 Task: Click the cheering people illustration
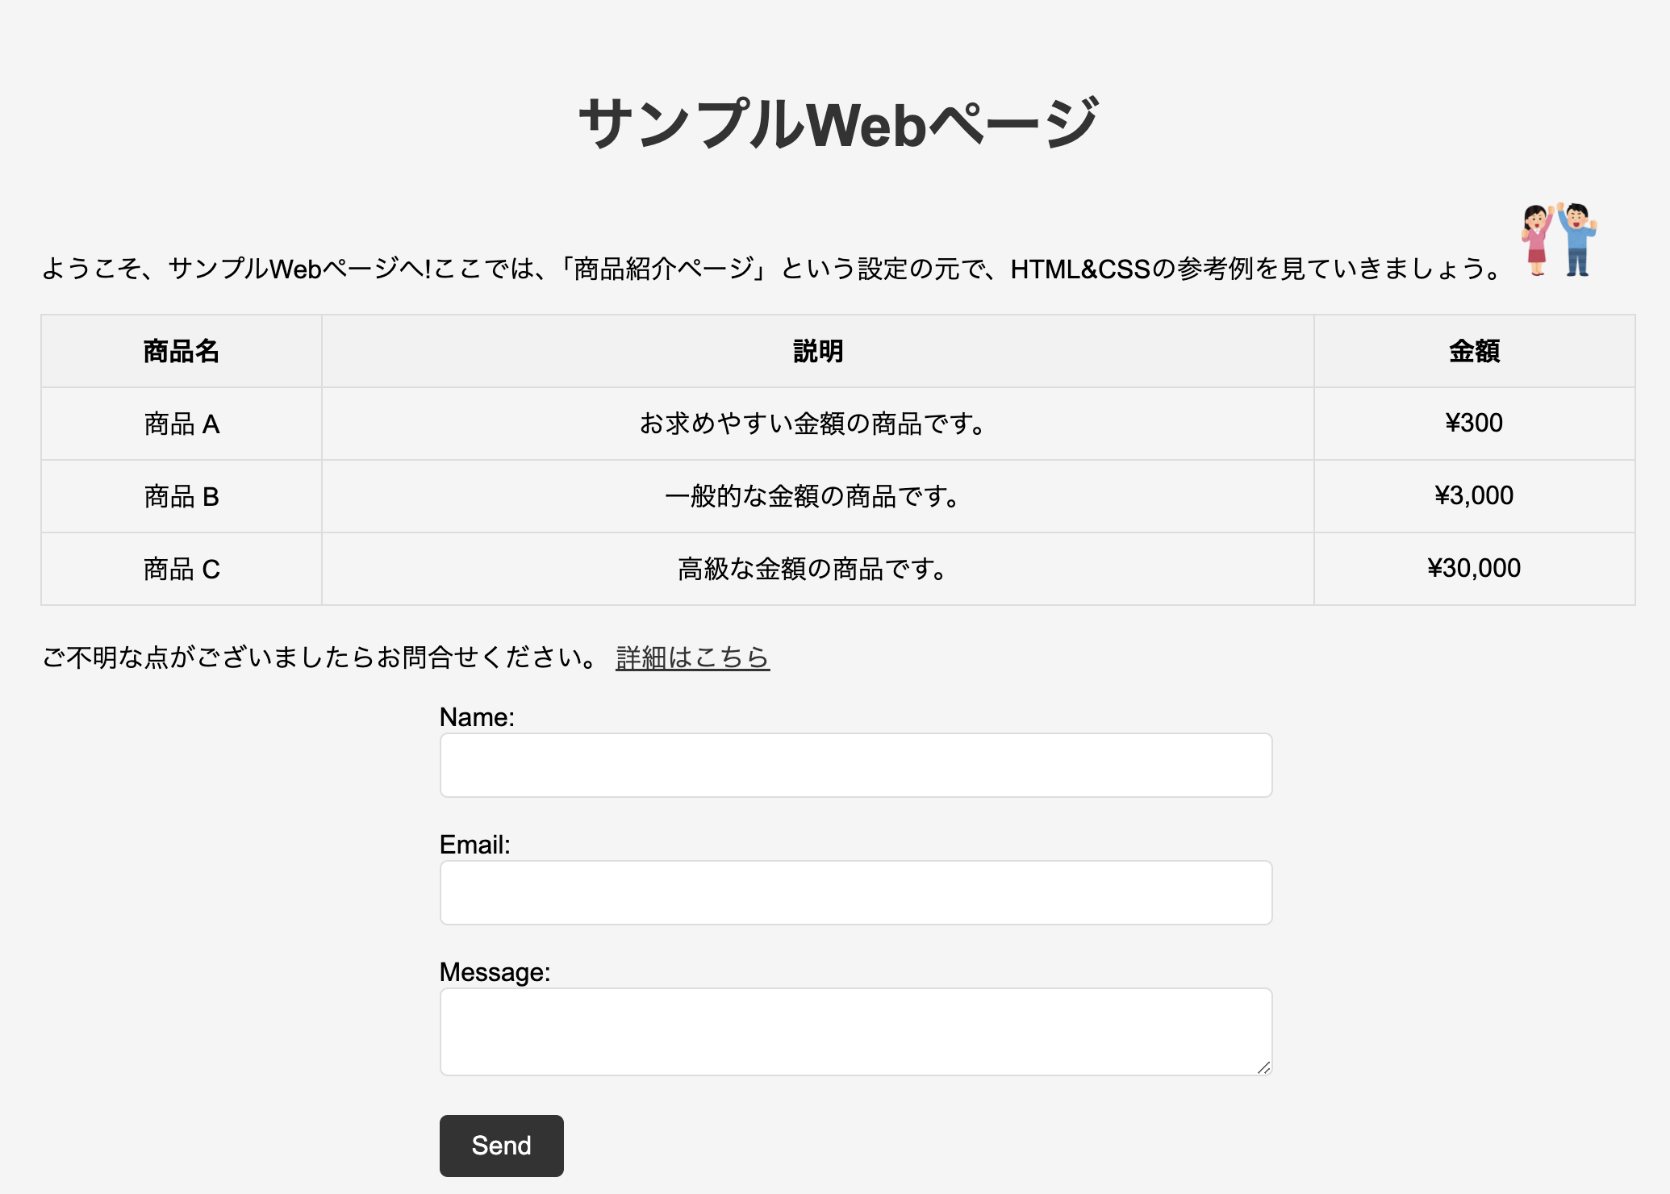tap(1559, 240)
